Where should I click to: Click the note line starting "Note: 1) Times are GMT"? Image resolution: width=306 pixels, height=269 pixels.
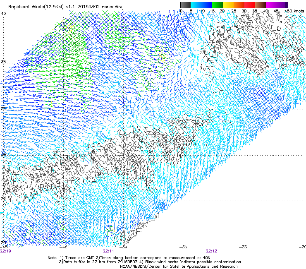(x=129, y=258)
